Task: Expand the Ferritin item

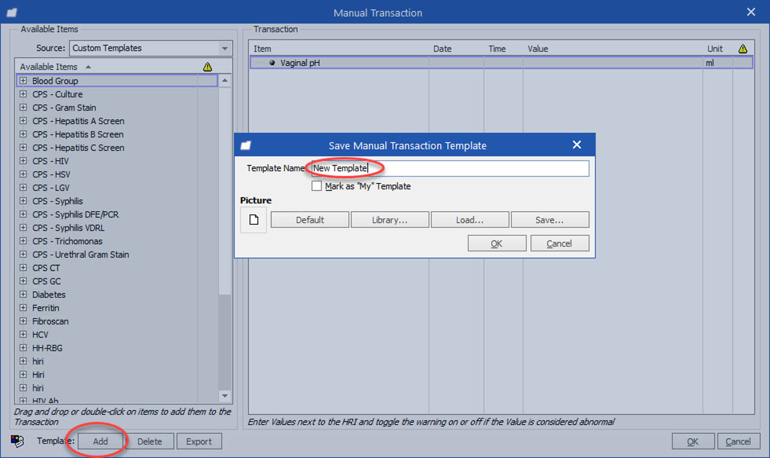Action: click(23, 308)
